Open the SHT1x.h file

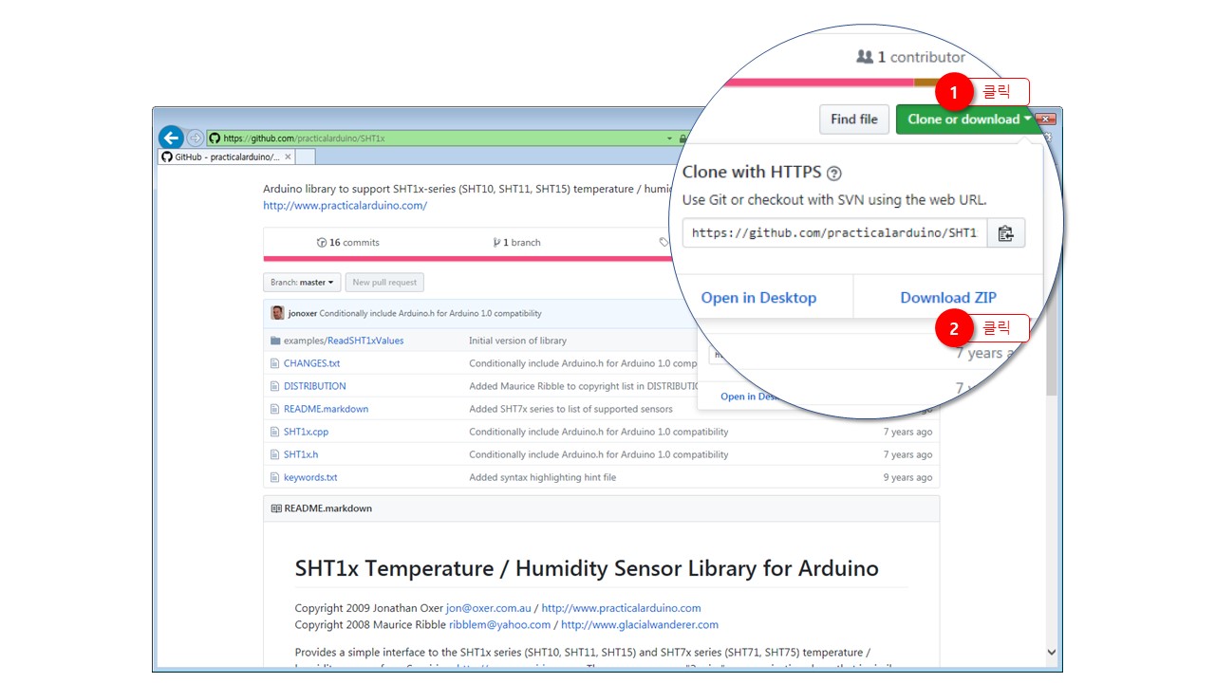pos(301,454)
